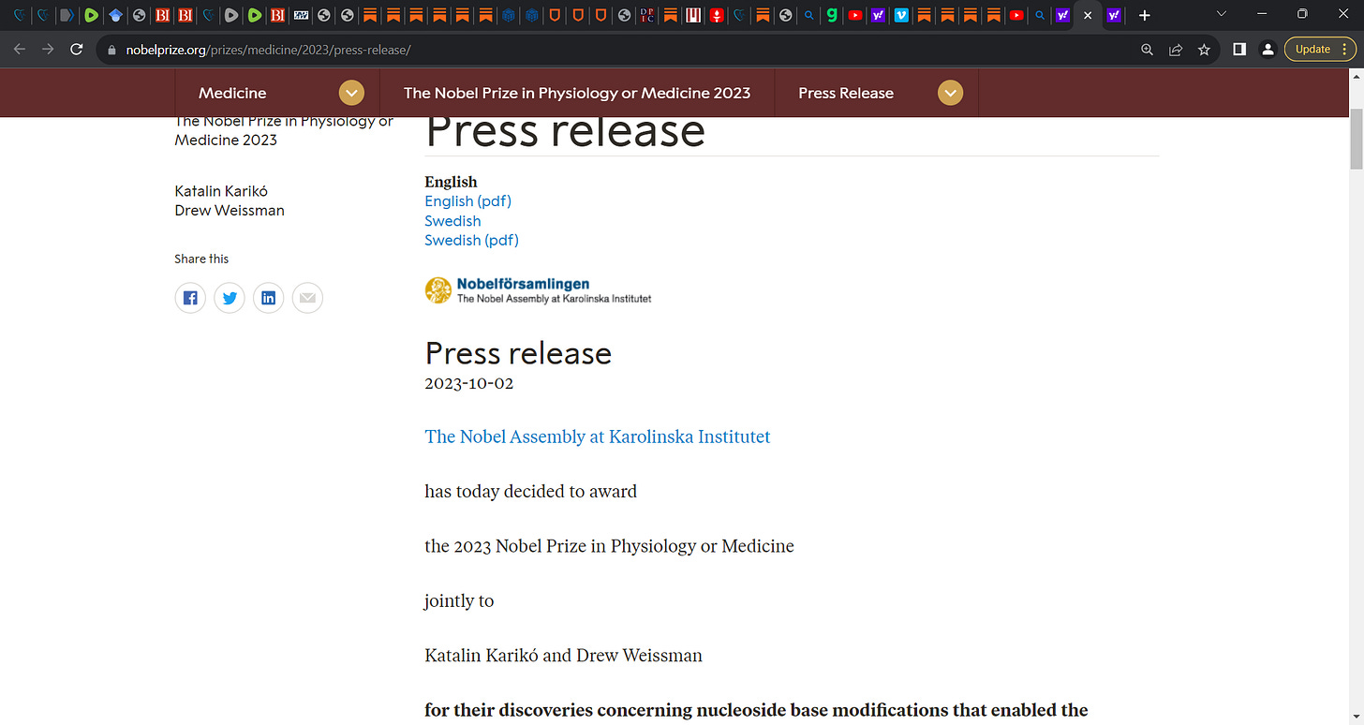Click the 'Share this' label
The width and height of the screenshot is (1364, 725).
[x=201, y=259]
